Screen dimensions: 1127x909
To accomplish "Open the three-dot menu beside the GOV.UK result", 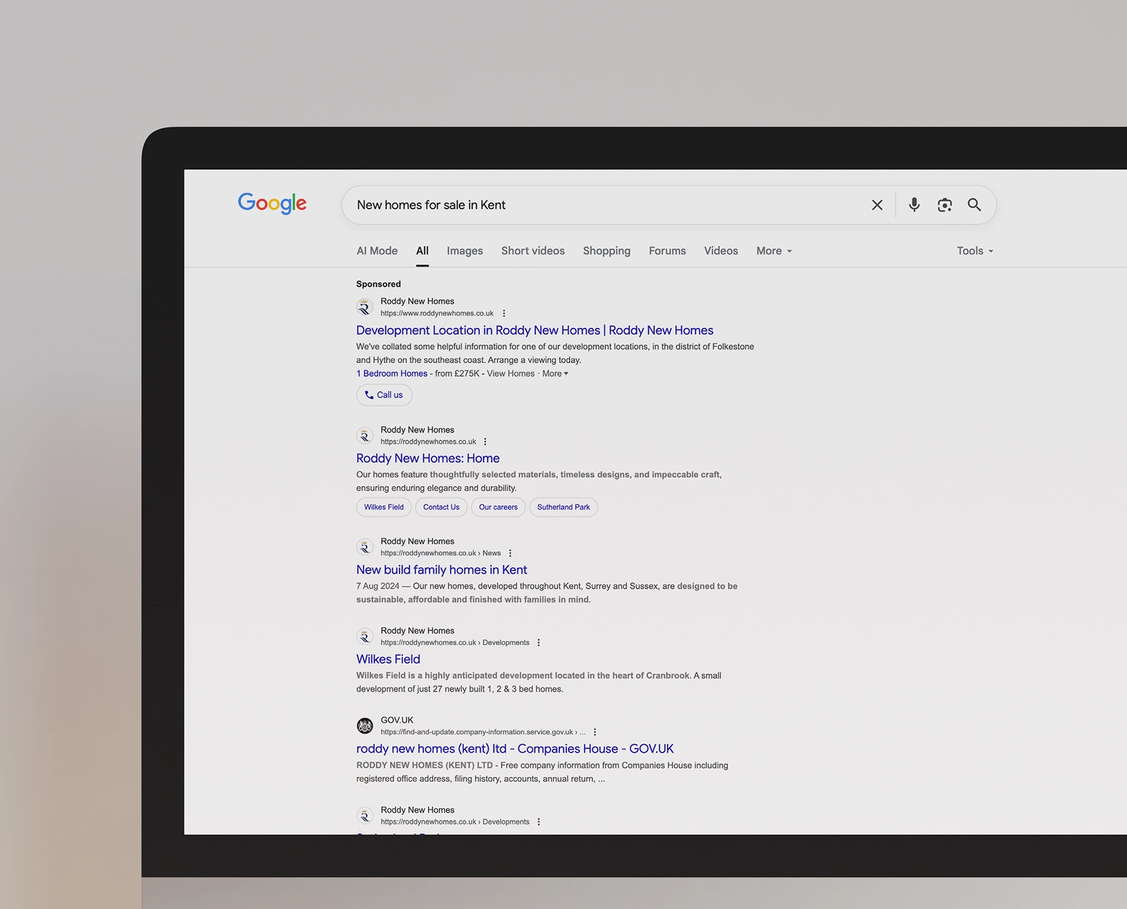I will point(594,732).
